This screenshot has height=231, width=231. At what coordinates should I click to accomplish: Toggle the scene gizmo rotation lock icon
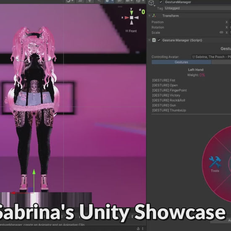140,10
